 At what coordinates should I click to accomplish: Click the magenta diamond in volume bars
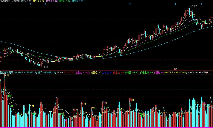coord(66,120)
